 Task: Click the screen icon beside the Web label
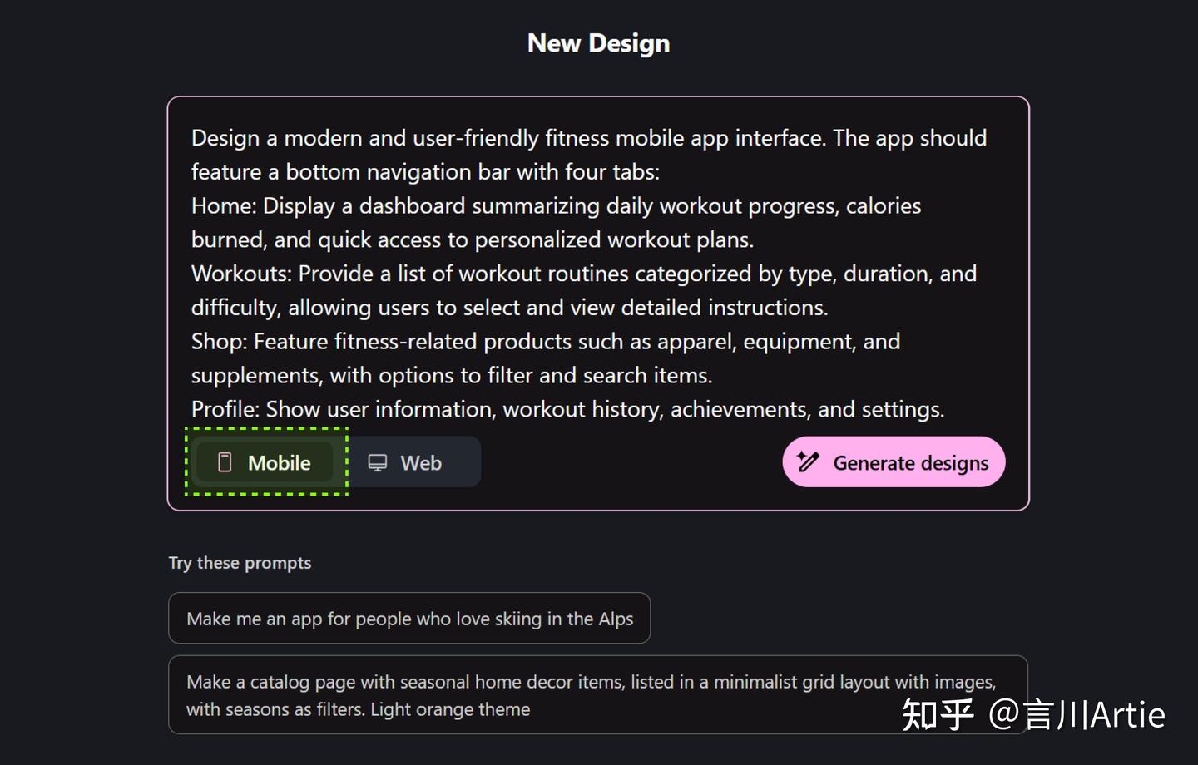click(x=378, y=461)
